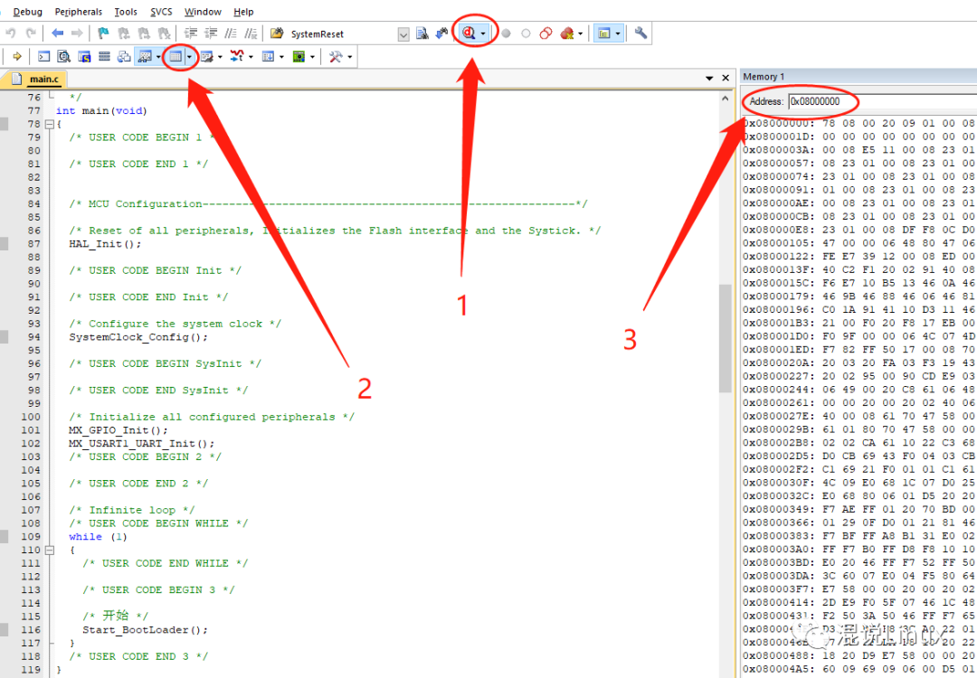977x678 pixels.
Task: Open the Registers Window icon
Action: 104,57
